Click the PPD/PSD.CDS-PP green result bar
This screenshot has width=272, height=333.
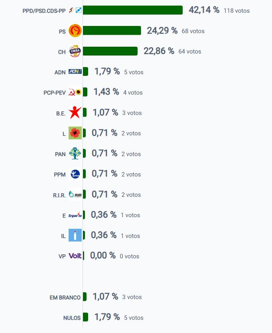click(132, 10)
